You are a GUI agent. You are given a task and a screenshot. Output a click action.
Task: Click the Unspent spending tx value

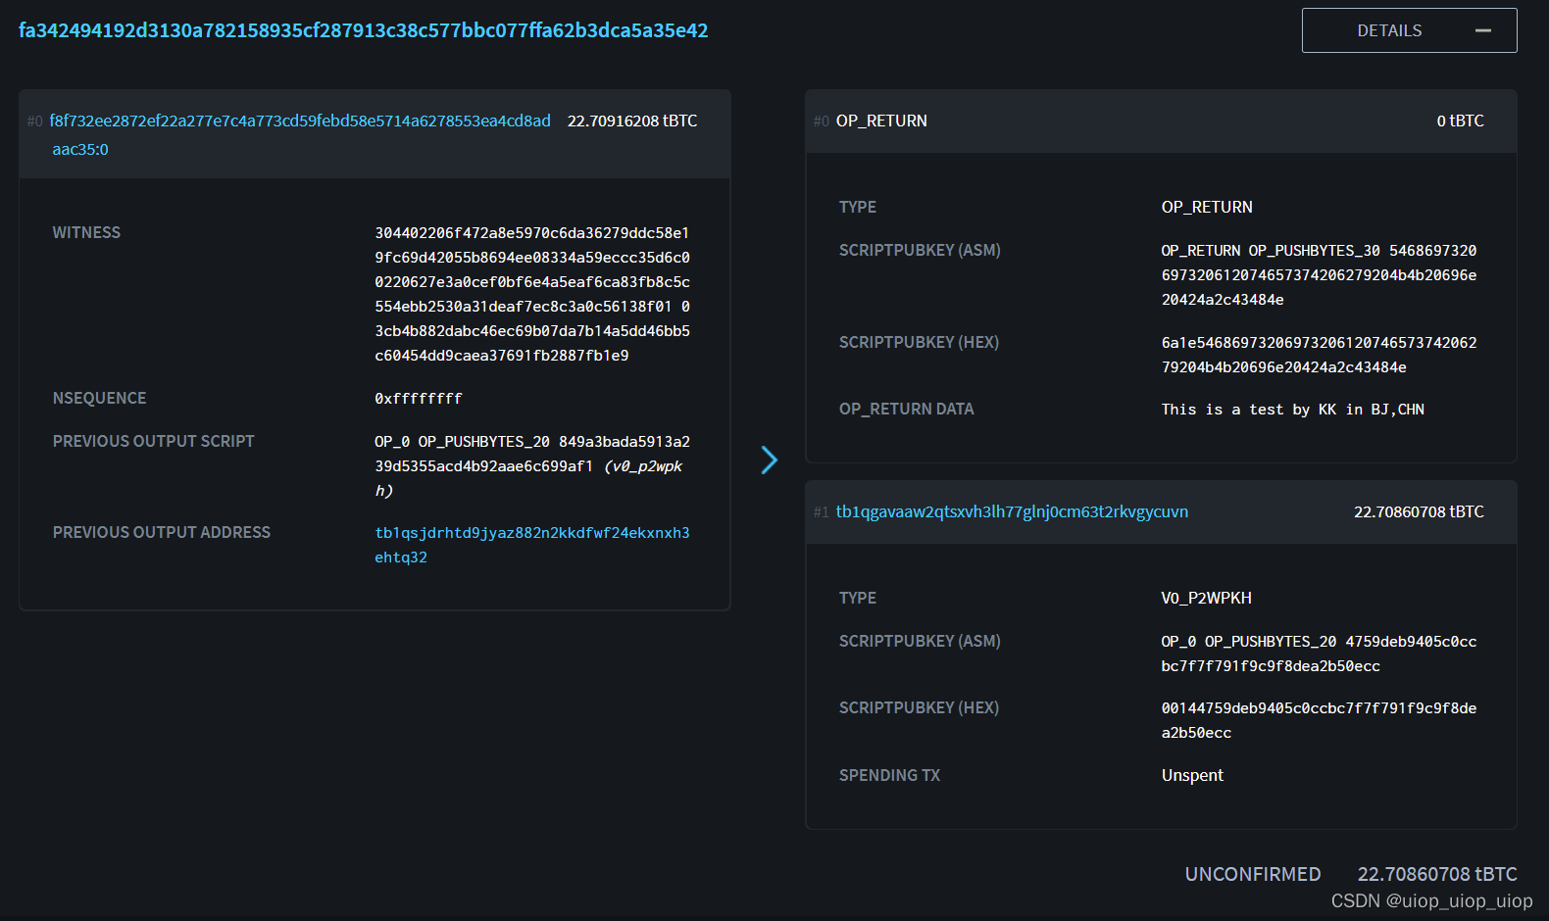click(x=1192, y=775)
